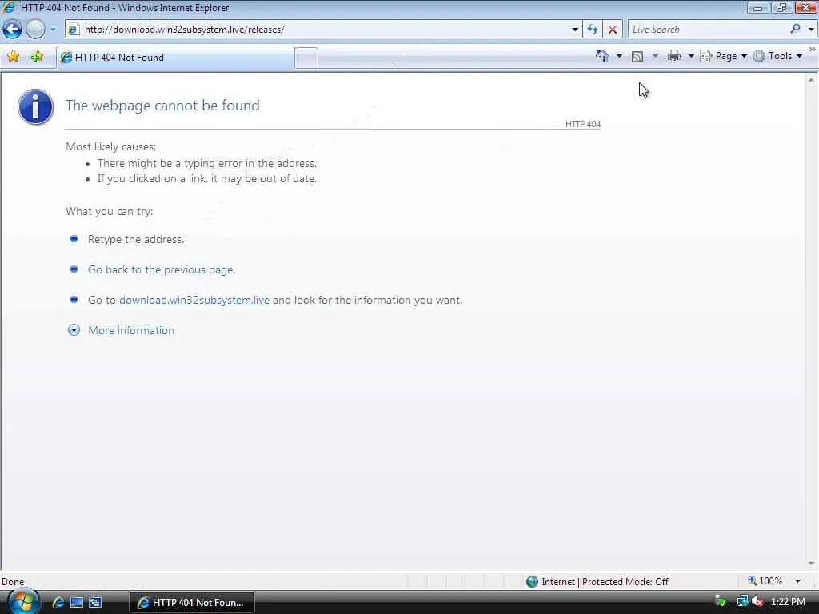
Task: Click the Stop loading red X icon
Action: pos(613,30)
